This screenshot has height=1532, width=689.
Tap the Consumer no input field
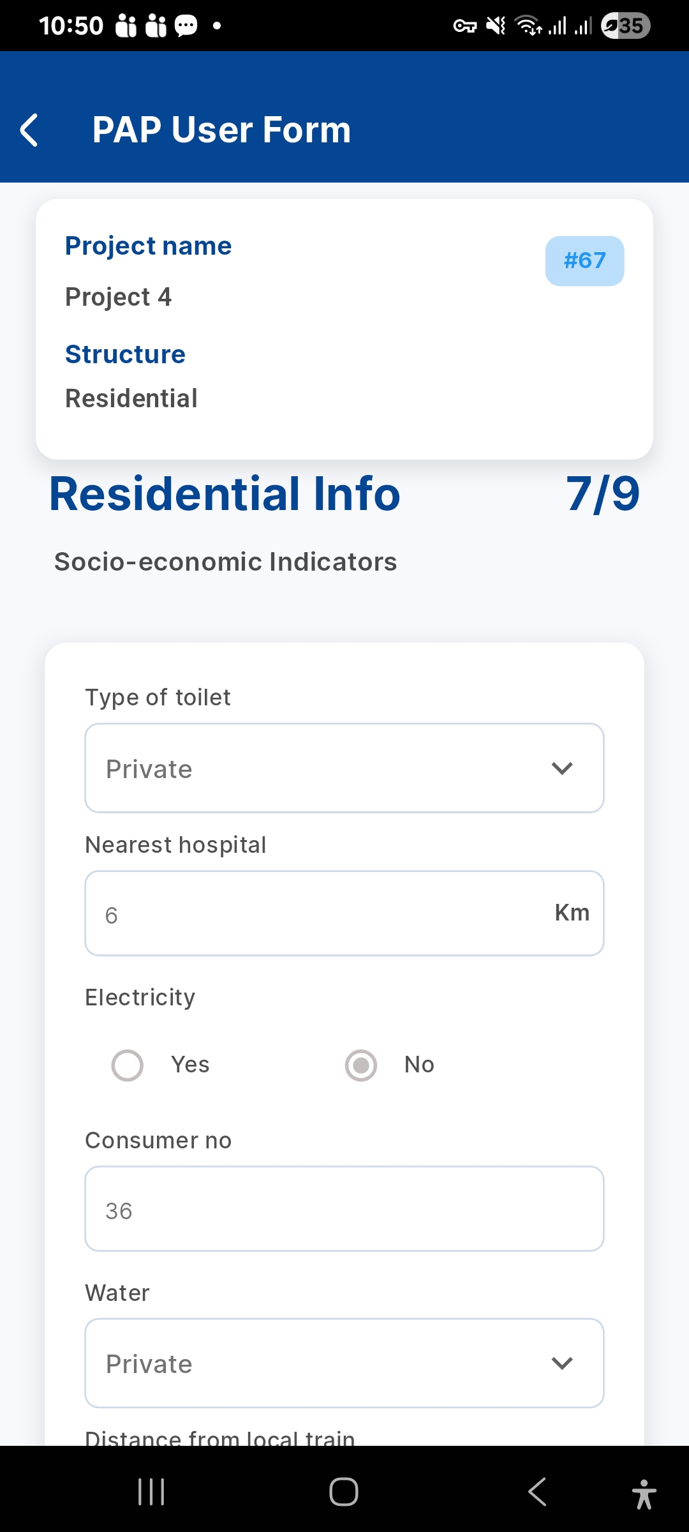click(x=344, y=1209)
